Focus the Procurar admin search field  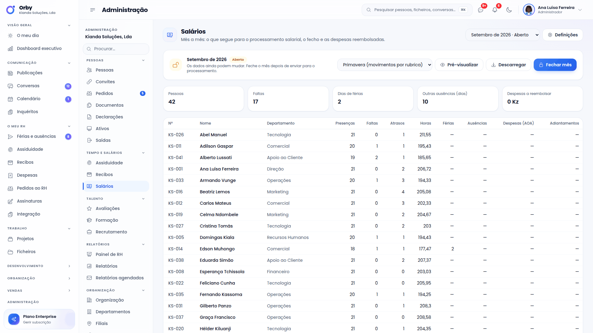tap(116, 49)
